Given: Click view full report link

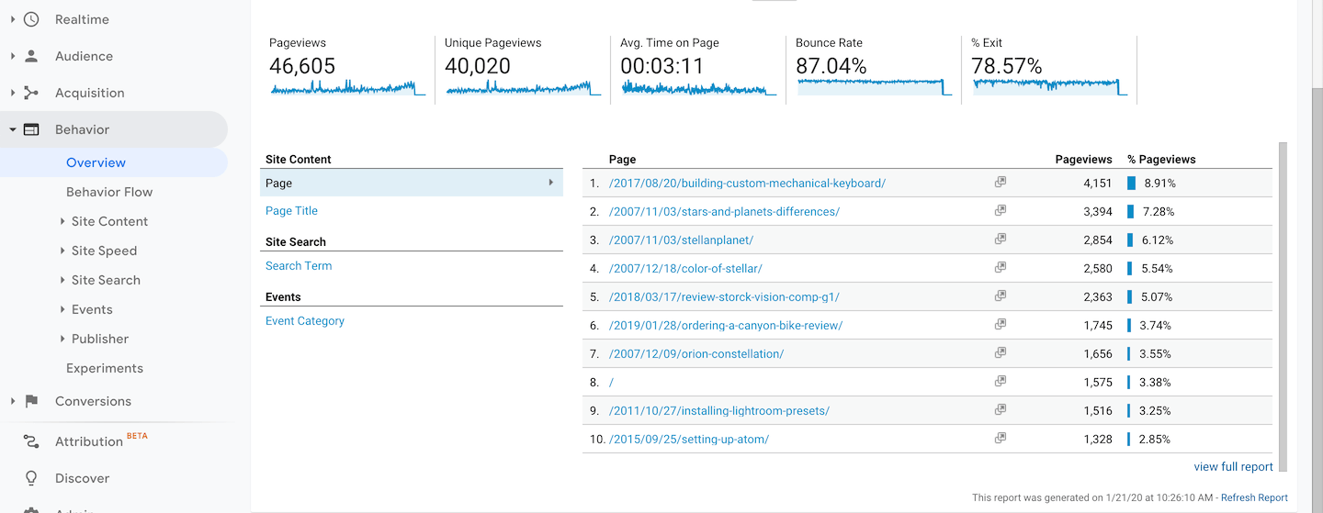Looking at the screenshot, I should pos(1233,466).
